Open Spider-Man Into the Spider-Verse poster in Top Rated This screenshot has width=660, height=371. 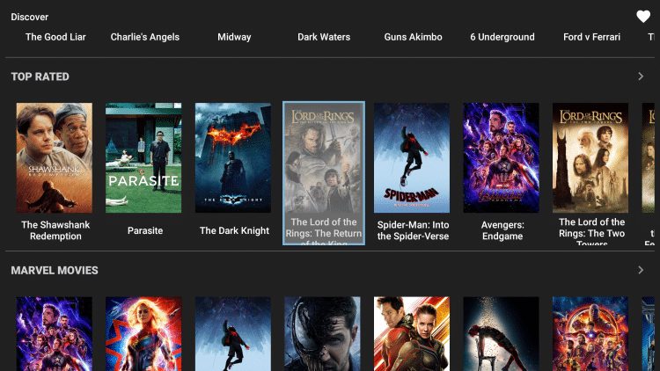[412, 157]
